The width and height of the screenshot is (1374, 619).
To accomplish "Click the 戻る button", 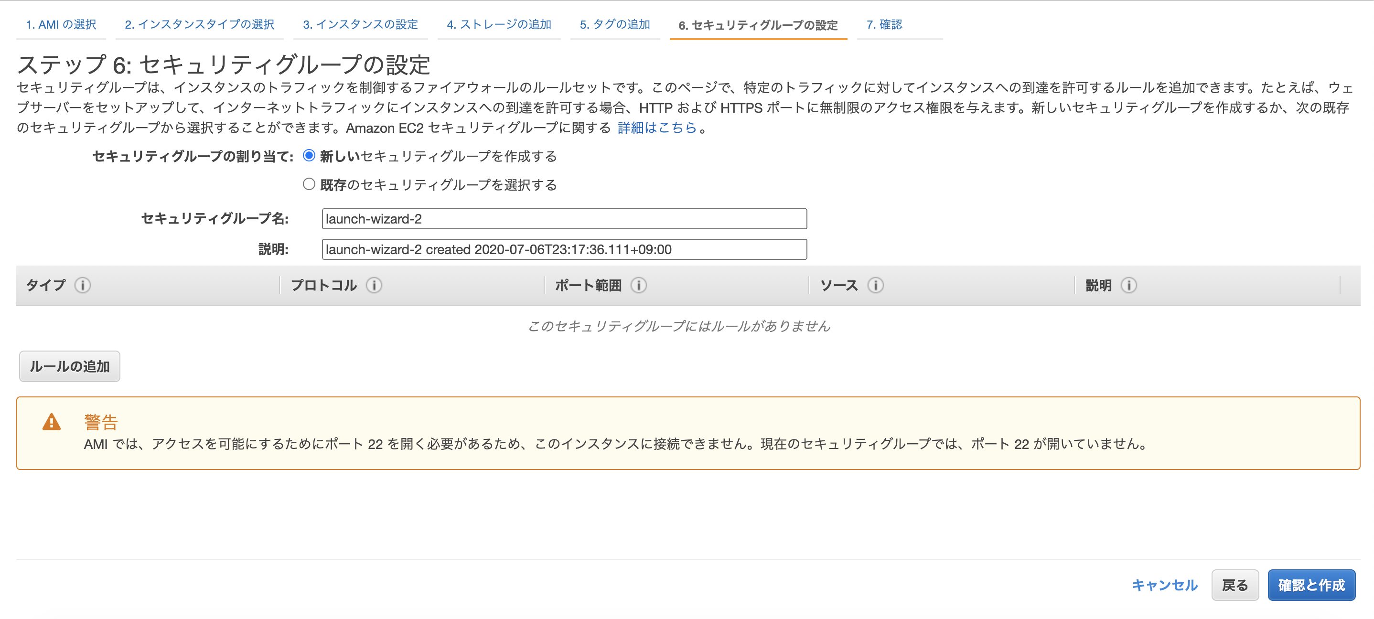I will coord(1235,585).
